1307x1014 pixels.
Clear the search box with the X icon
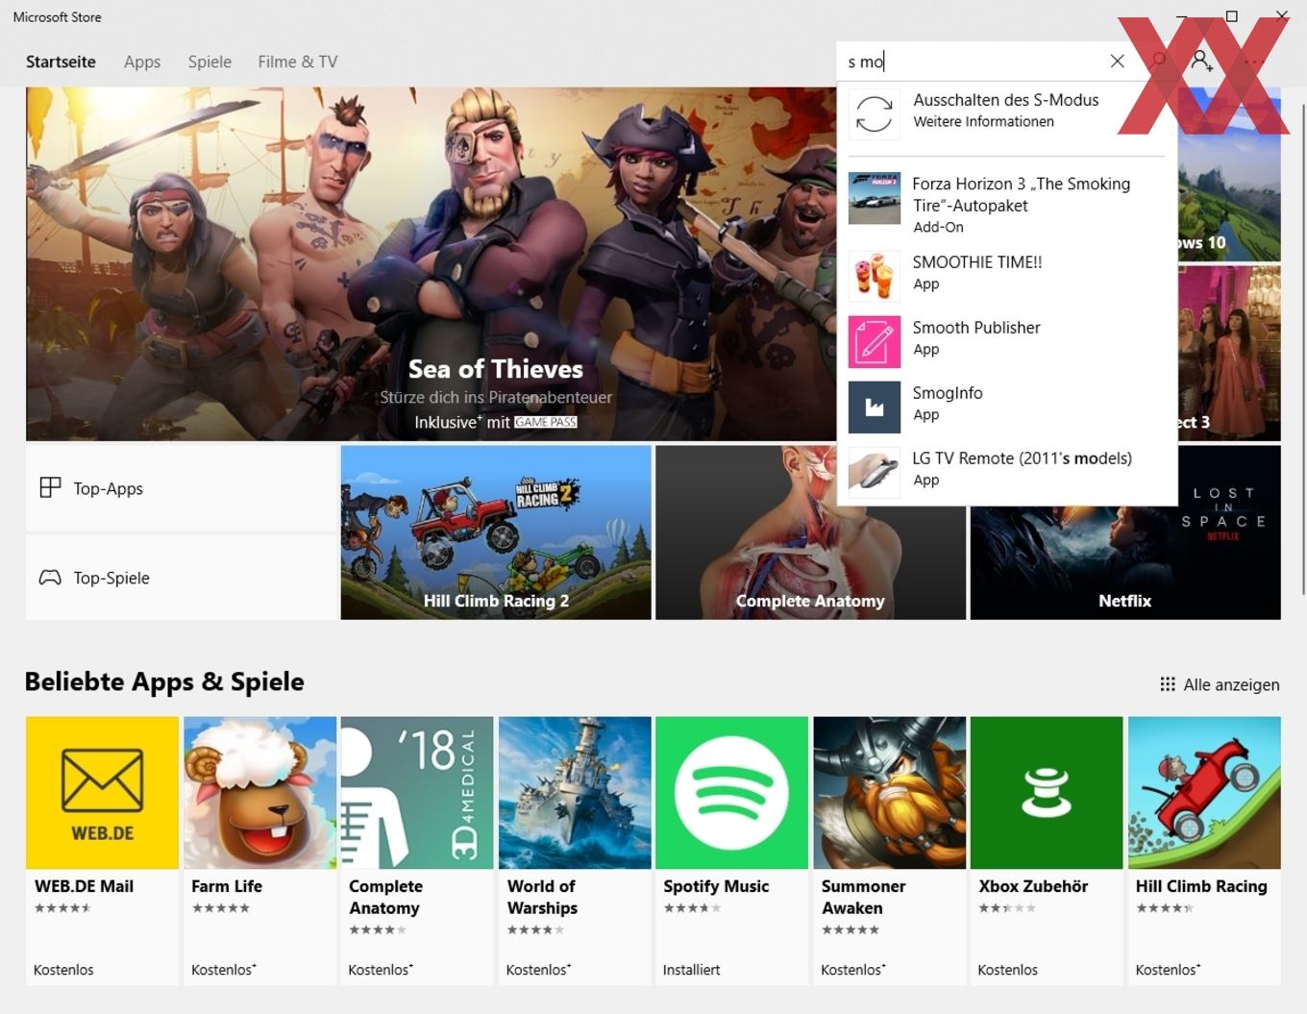click(1117, 62)
